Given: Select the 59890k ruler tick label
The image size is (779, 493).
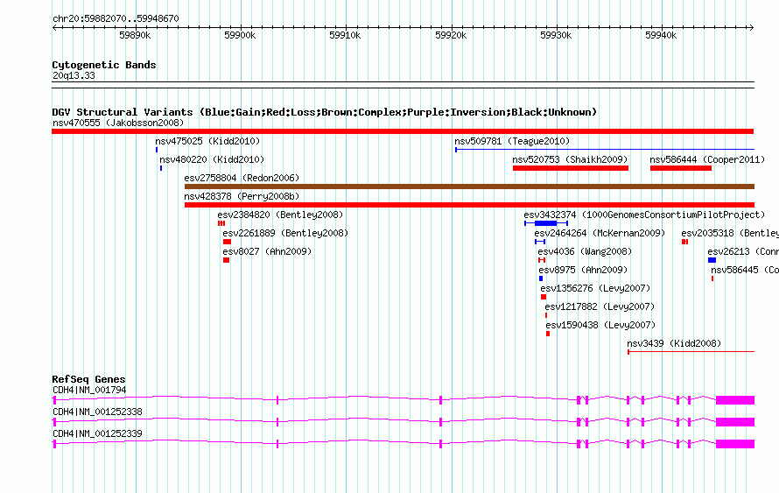Looking at the screenshot, I should (135, 35).
